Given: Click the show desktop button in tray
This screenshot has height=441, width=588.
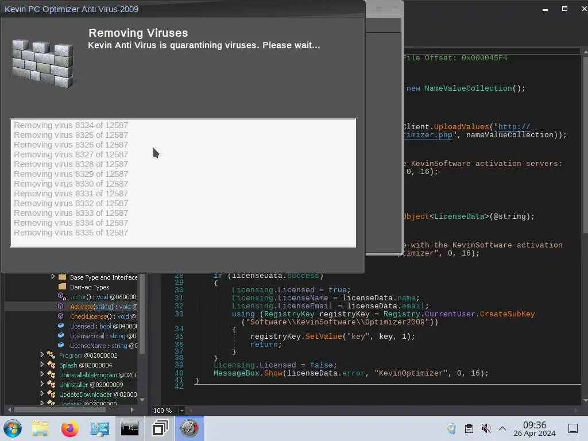Looking at the screenshot, I should coord(573,428).
